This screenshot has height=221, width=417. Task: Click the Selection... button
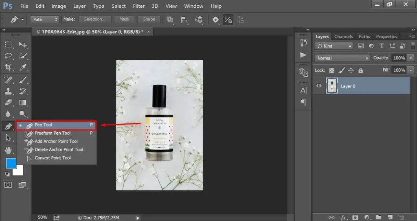[x=95, y=19]
